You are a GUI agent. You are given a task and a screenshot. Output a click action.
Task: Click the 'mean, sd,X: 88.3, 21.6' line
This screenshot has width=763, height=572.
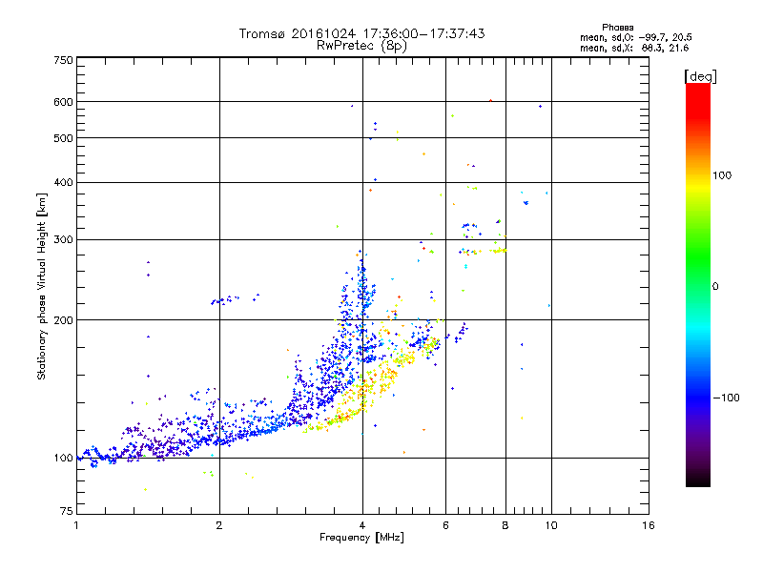click(634, 48)
